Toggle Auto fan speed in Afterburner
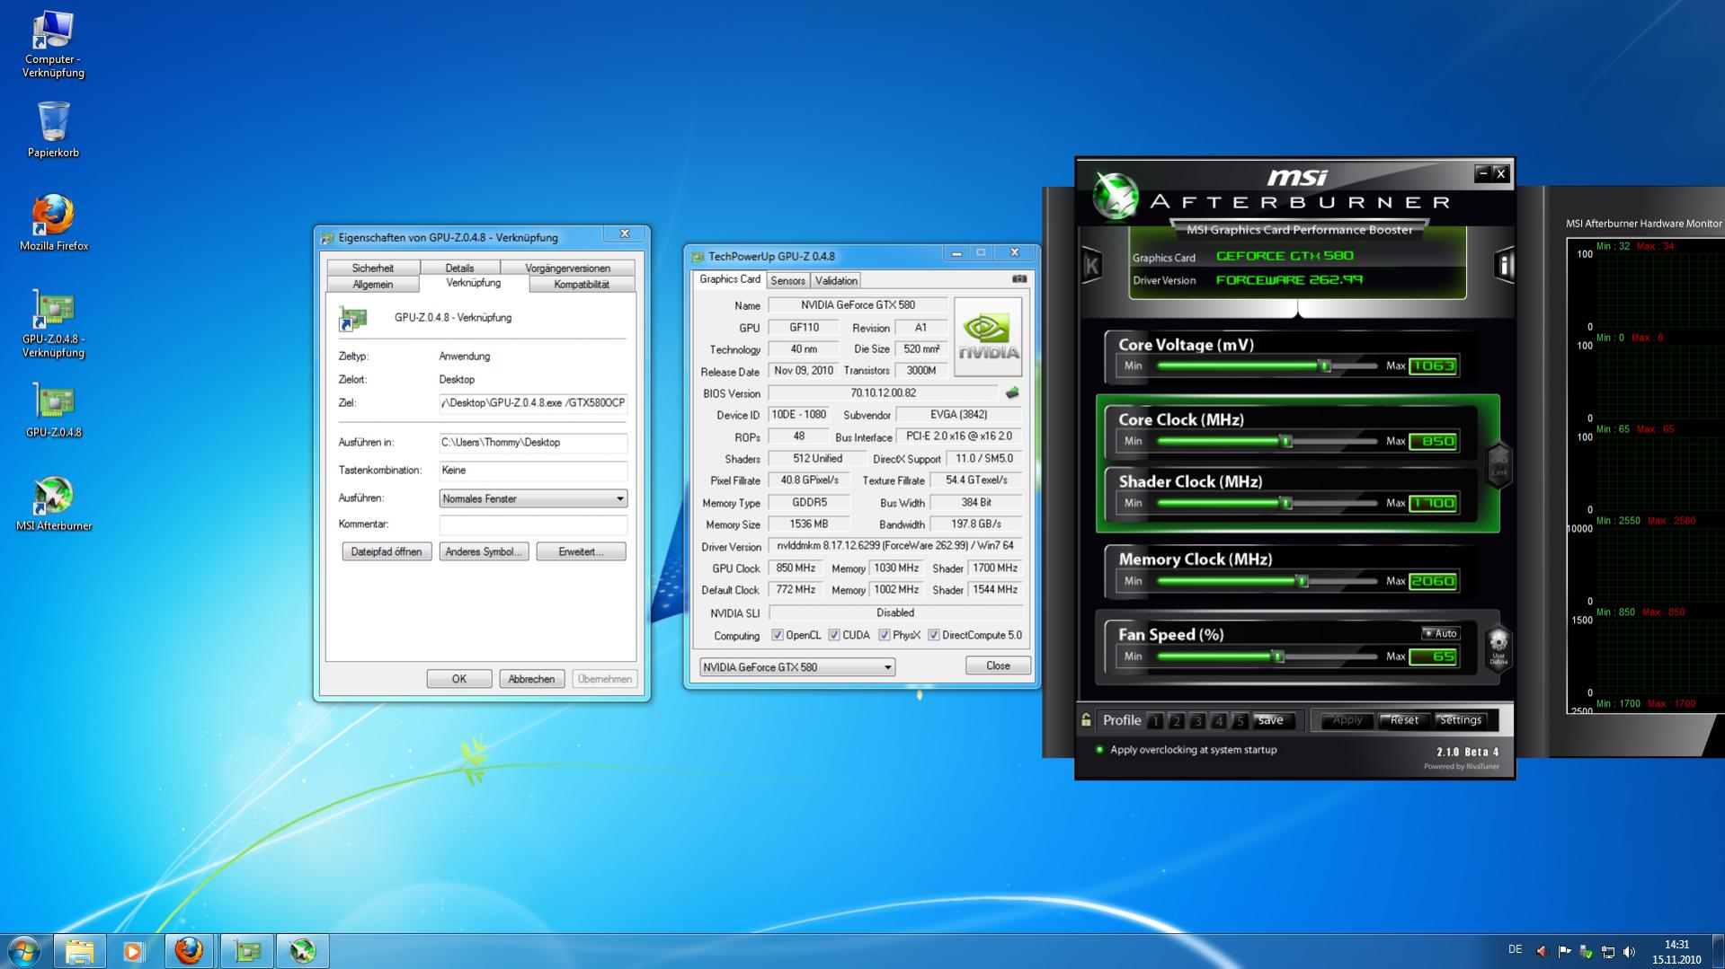 point(1441,634)
